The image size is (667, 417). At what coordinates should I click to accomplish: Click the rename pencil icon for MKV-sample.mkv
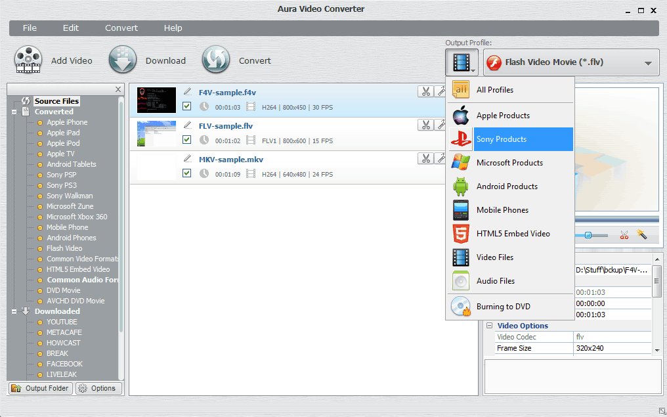click(187, 159)
